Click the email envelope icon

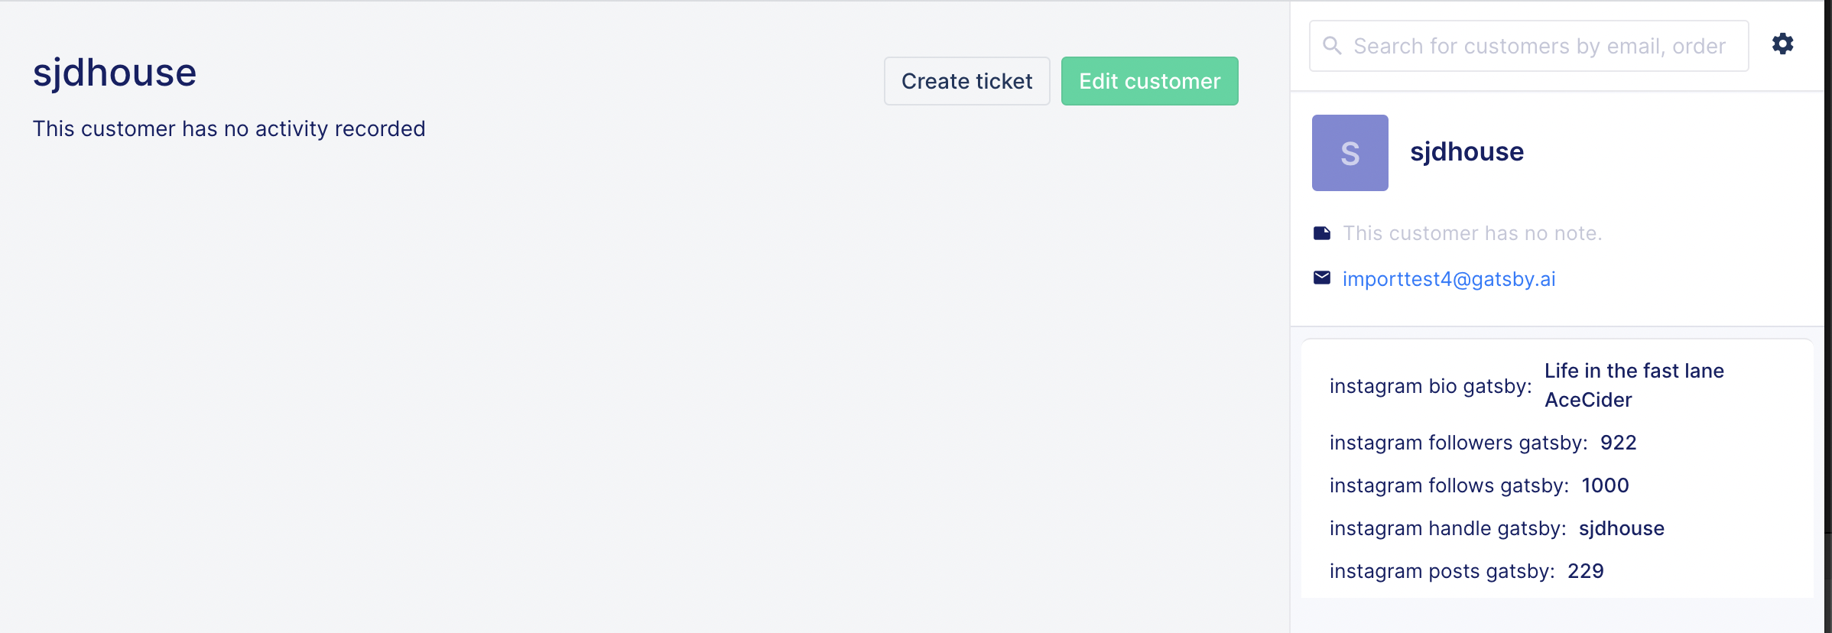[x=1322, y=278]
